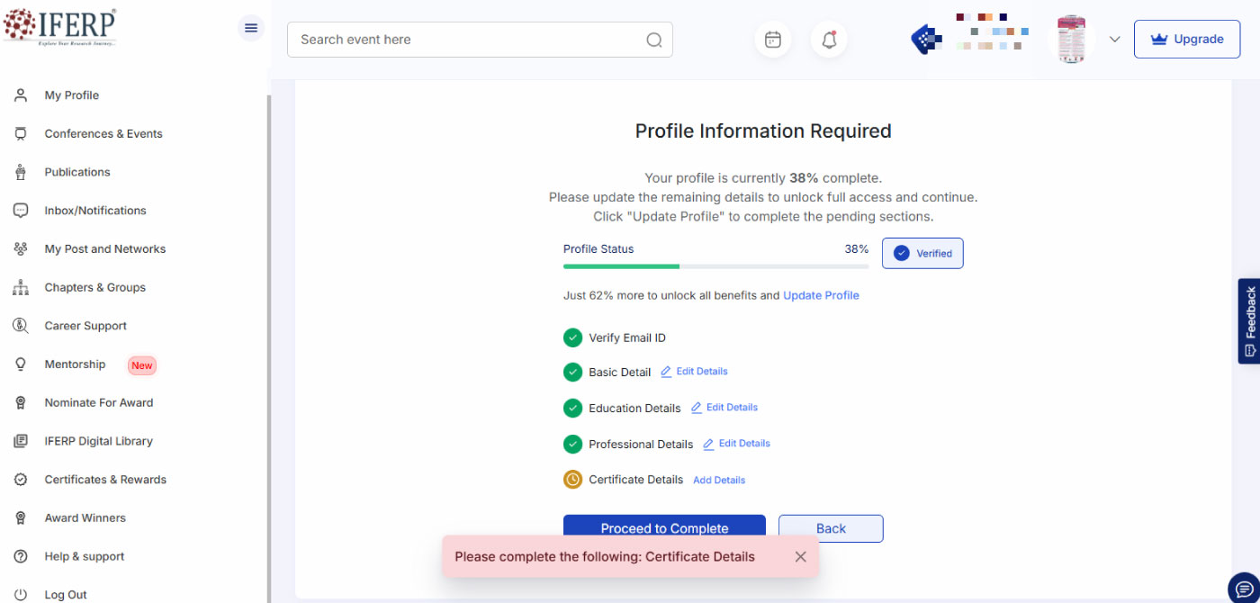Viewport: 1260px width, 603px height.
Task: Select the Mentorship lightbulb icon
Action: click(20, 364)
